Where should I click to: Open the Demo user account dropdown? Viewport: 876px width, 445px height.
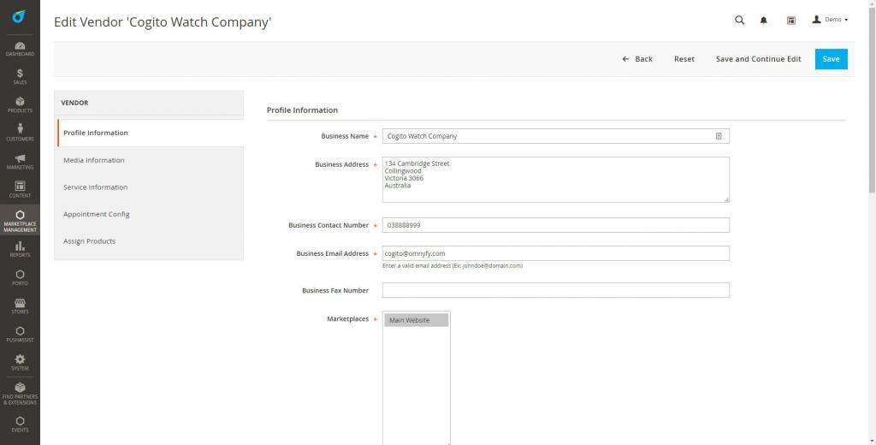click(830, 20)
